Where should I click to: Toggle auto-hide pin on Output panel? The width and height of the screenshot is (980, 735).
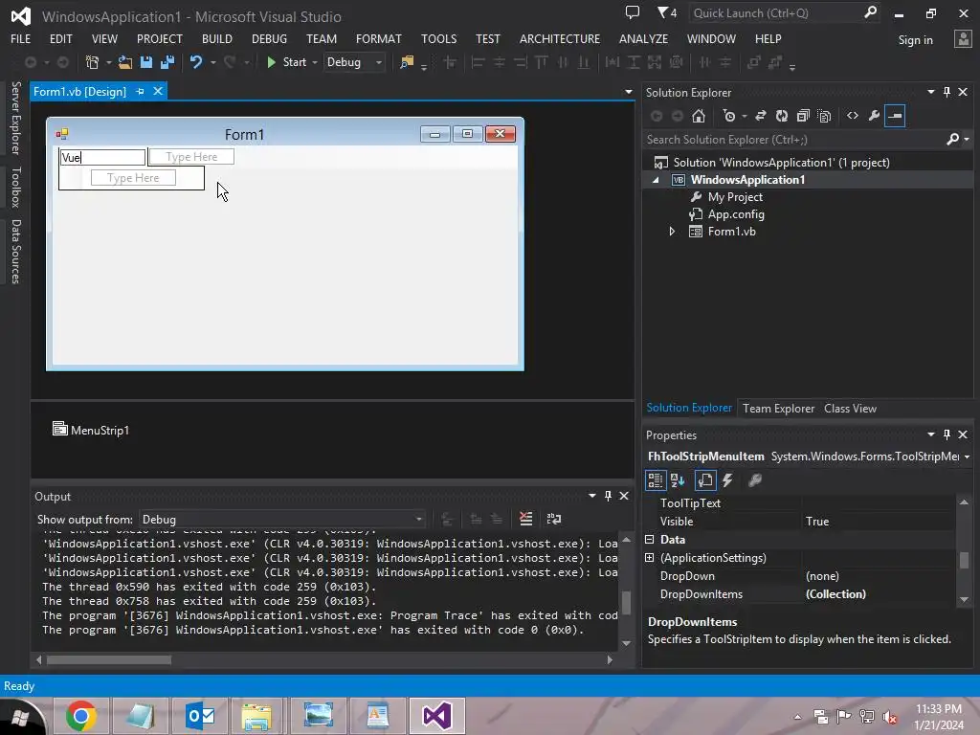(608, 496)
